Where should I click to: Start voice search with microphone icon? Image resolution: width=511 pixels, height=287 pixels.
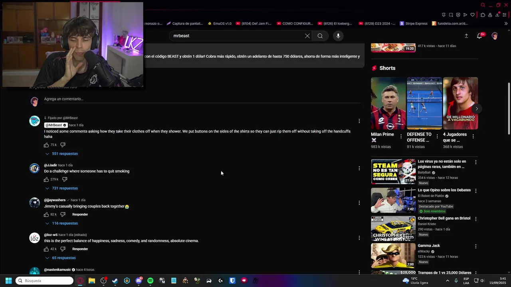point(338,36)
